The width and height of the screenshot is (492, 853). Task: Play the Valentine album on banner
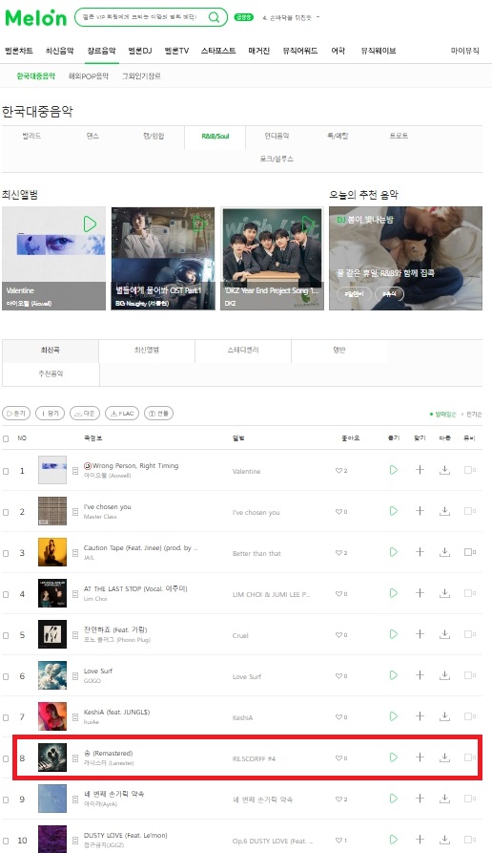[x=90, y=224]
